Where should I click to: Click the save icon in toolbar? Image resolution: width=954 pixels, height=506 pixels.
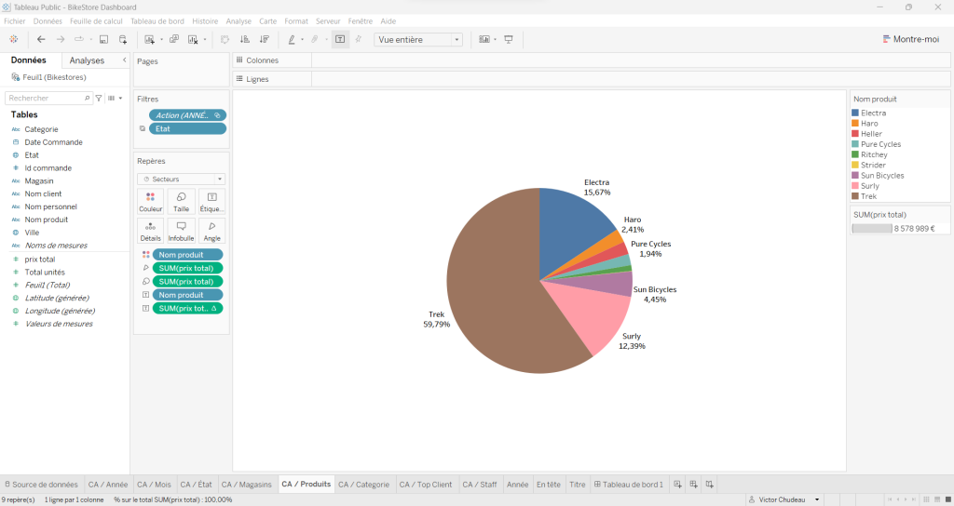click(103, 39)
